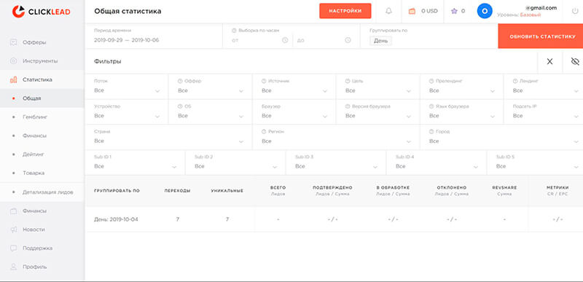Image resolution: width=583 pixels, height=282 pixels.
Task: Click the Новости megaphone icon
Action: tap(14, 230)
